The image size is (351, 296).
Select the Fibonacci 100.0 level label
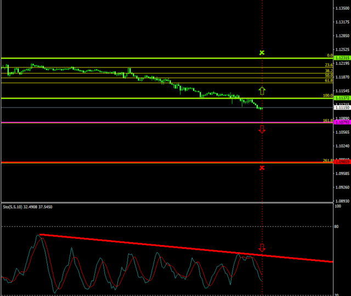327,96
